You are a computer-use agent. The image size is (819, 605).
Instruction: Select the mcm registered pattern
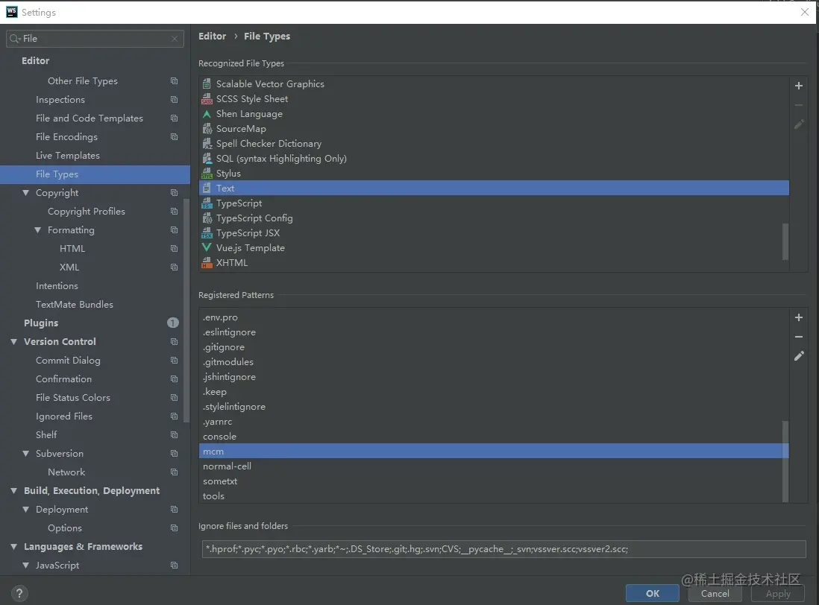tap(494, 452)
